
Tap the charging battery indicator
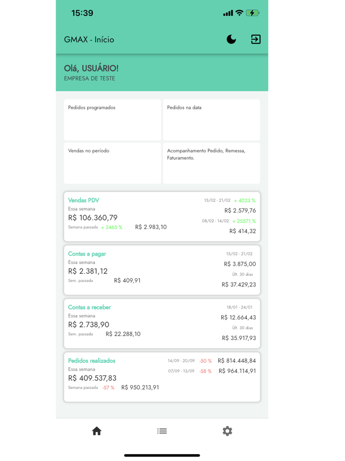(253, 13)
